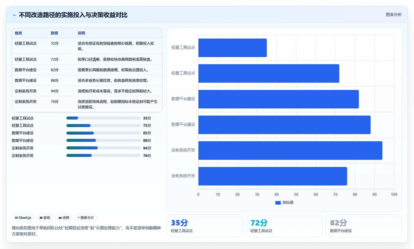
Task: Click the 82分 progress bar
Action: (104, 133)
